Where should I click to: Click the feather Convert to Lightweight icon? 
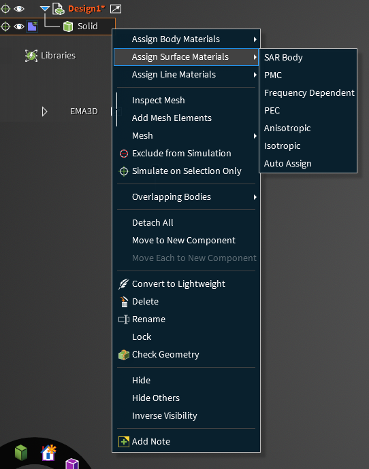point(123,284)
